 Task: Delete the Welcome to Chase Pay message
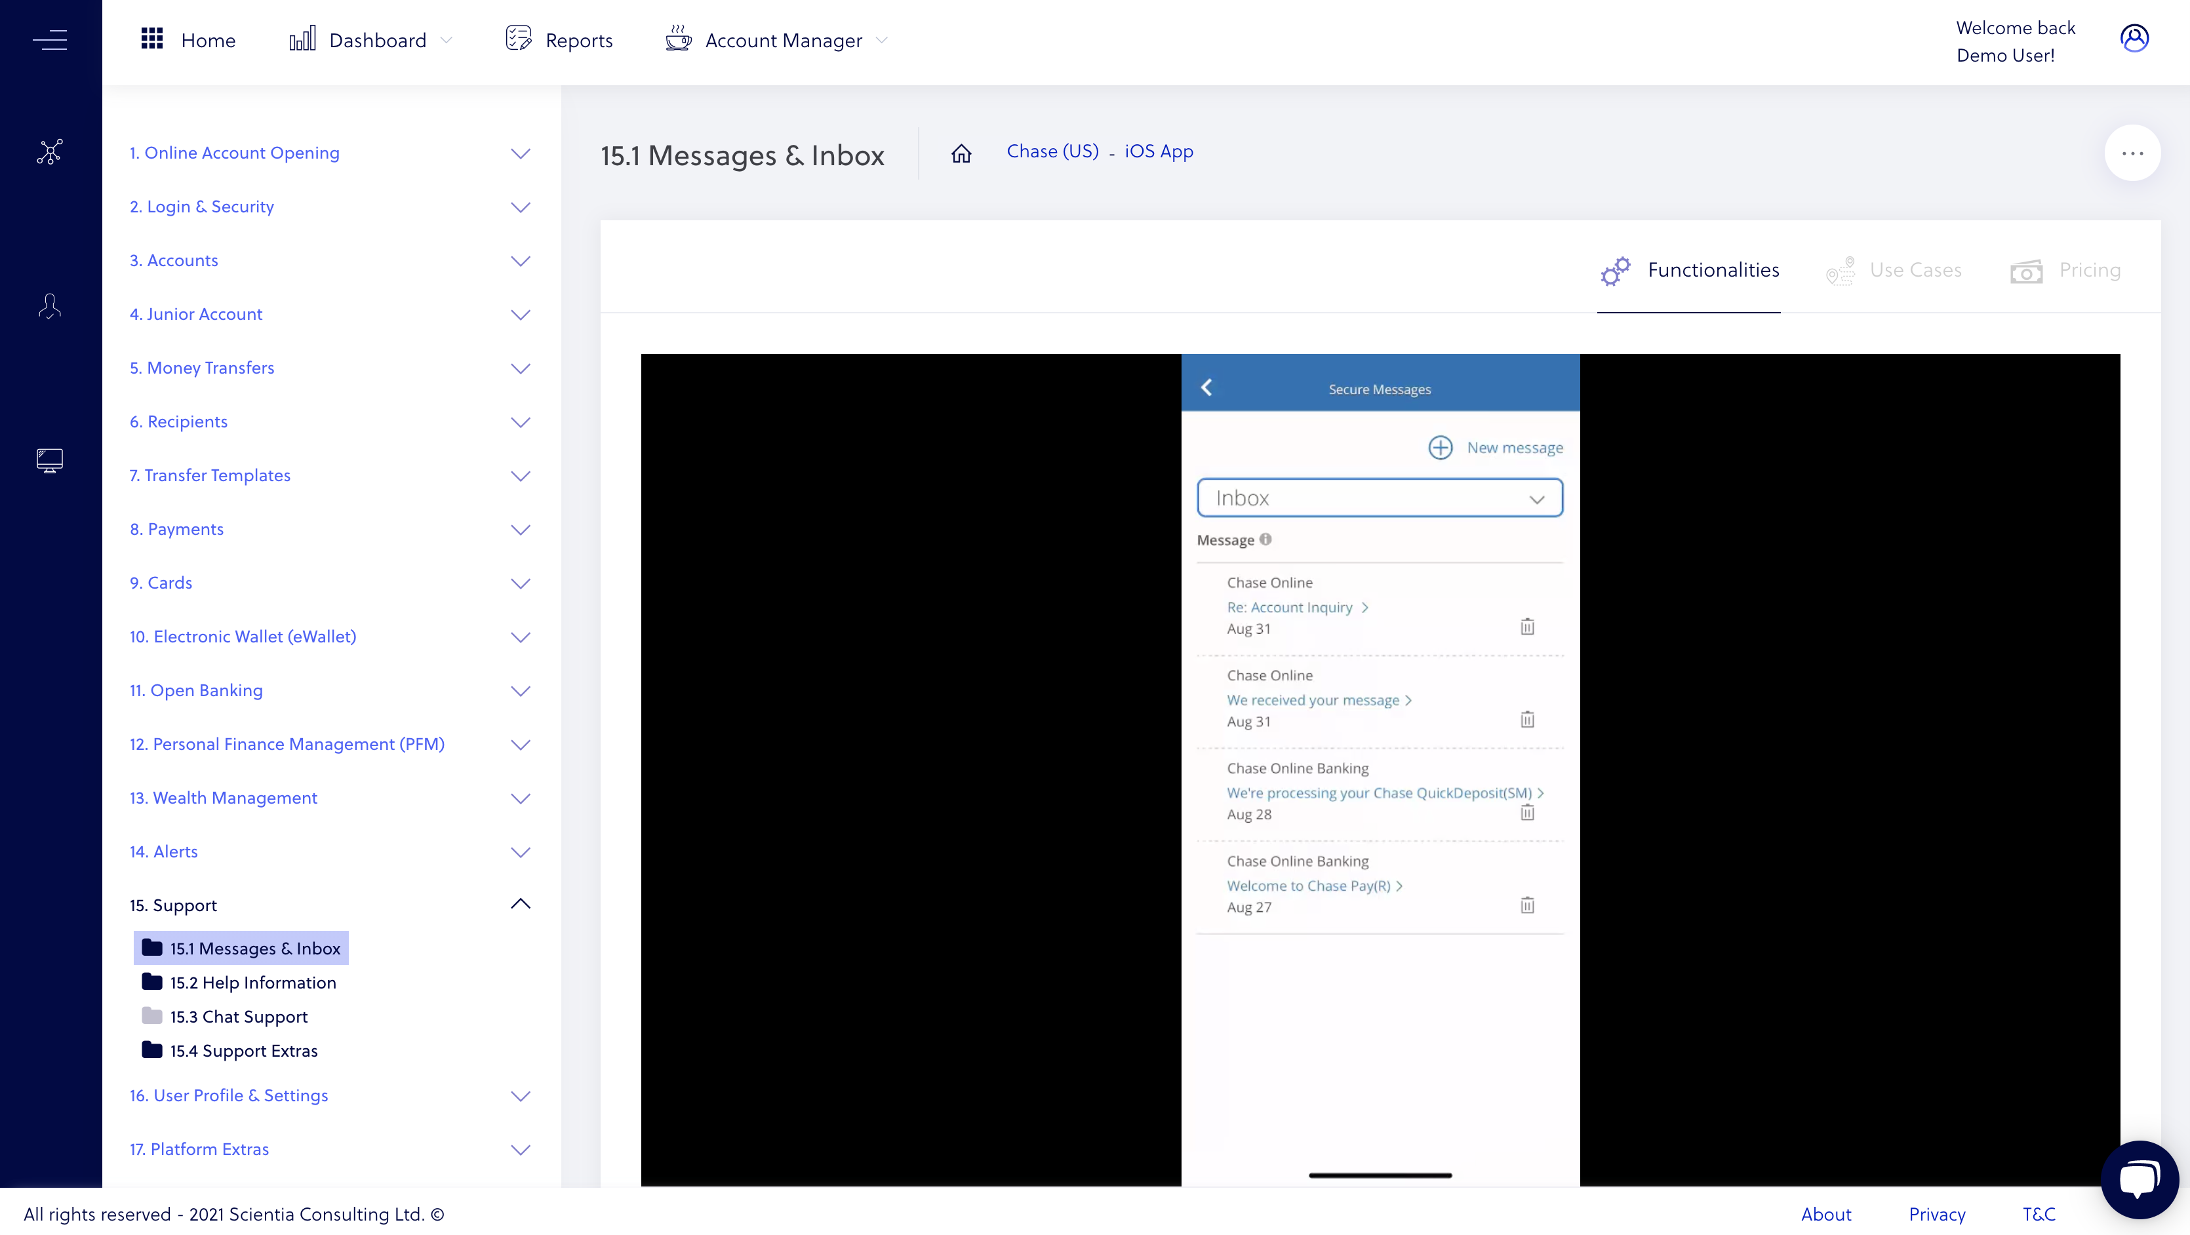[1528, 905]
